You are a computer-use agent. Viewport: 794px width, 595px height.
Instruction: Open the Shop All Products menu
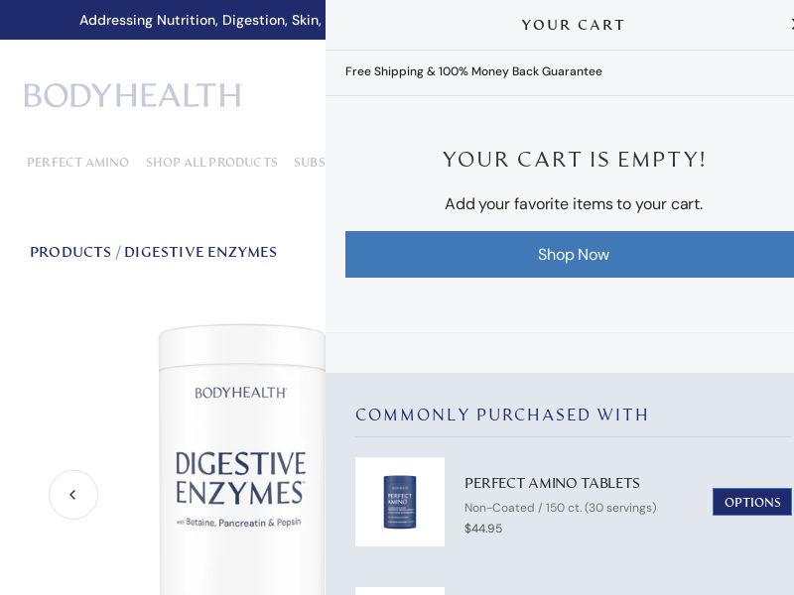(x=211, y=163)
